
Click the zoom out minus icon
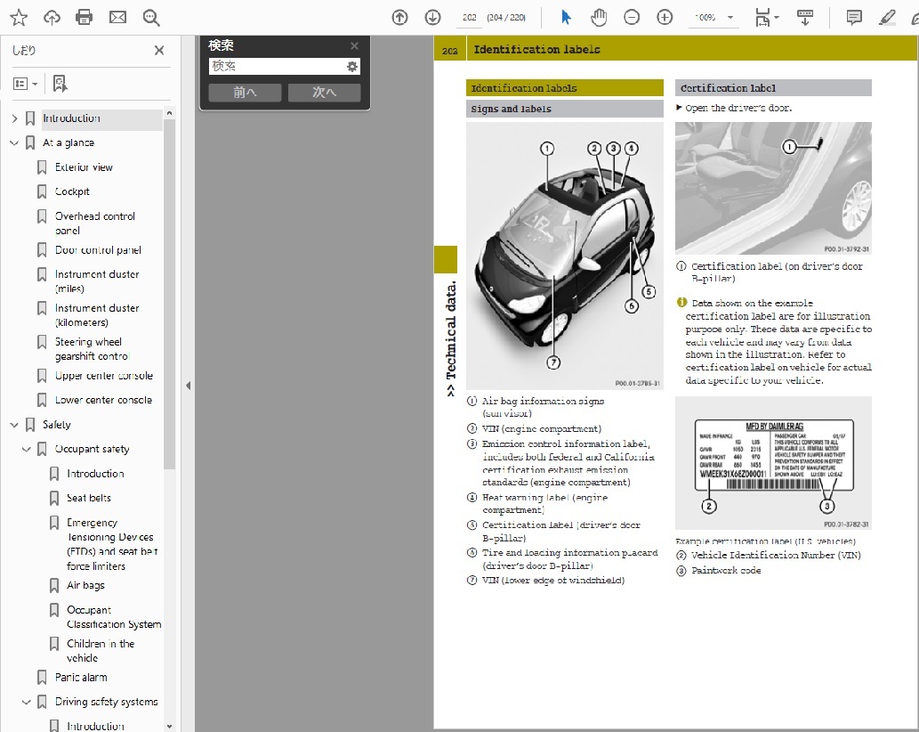(x=632, y=17)
